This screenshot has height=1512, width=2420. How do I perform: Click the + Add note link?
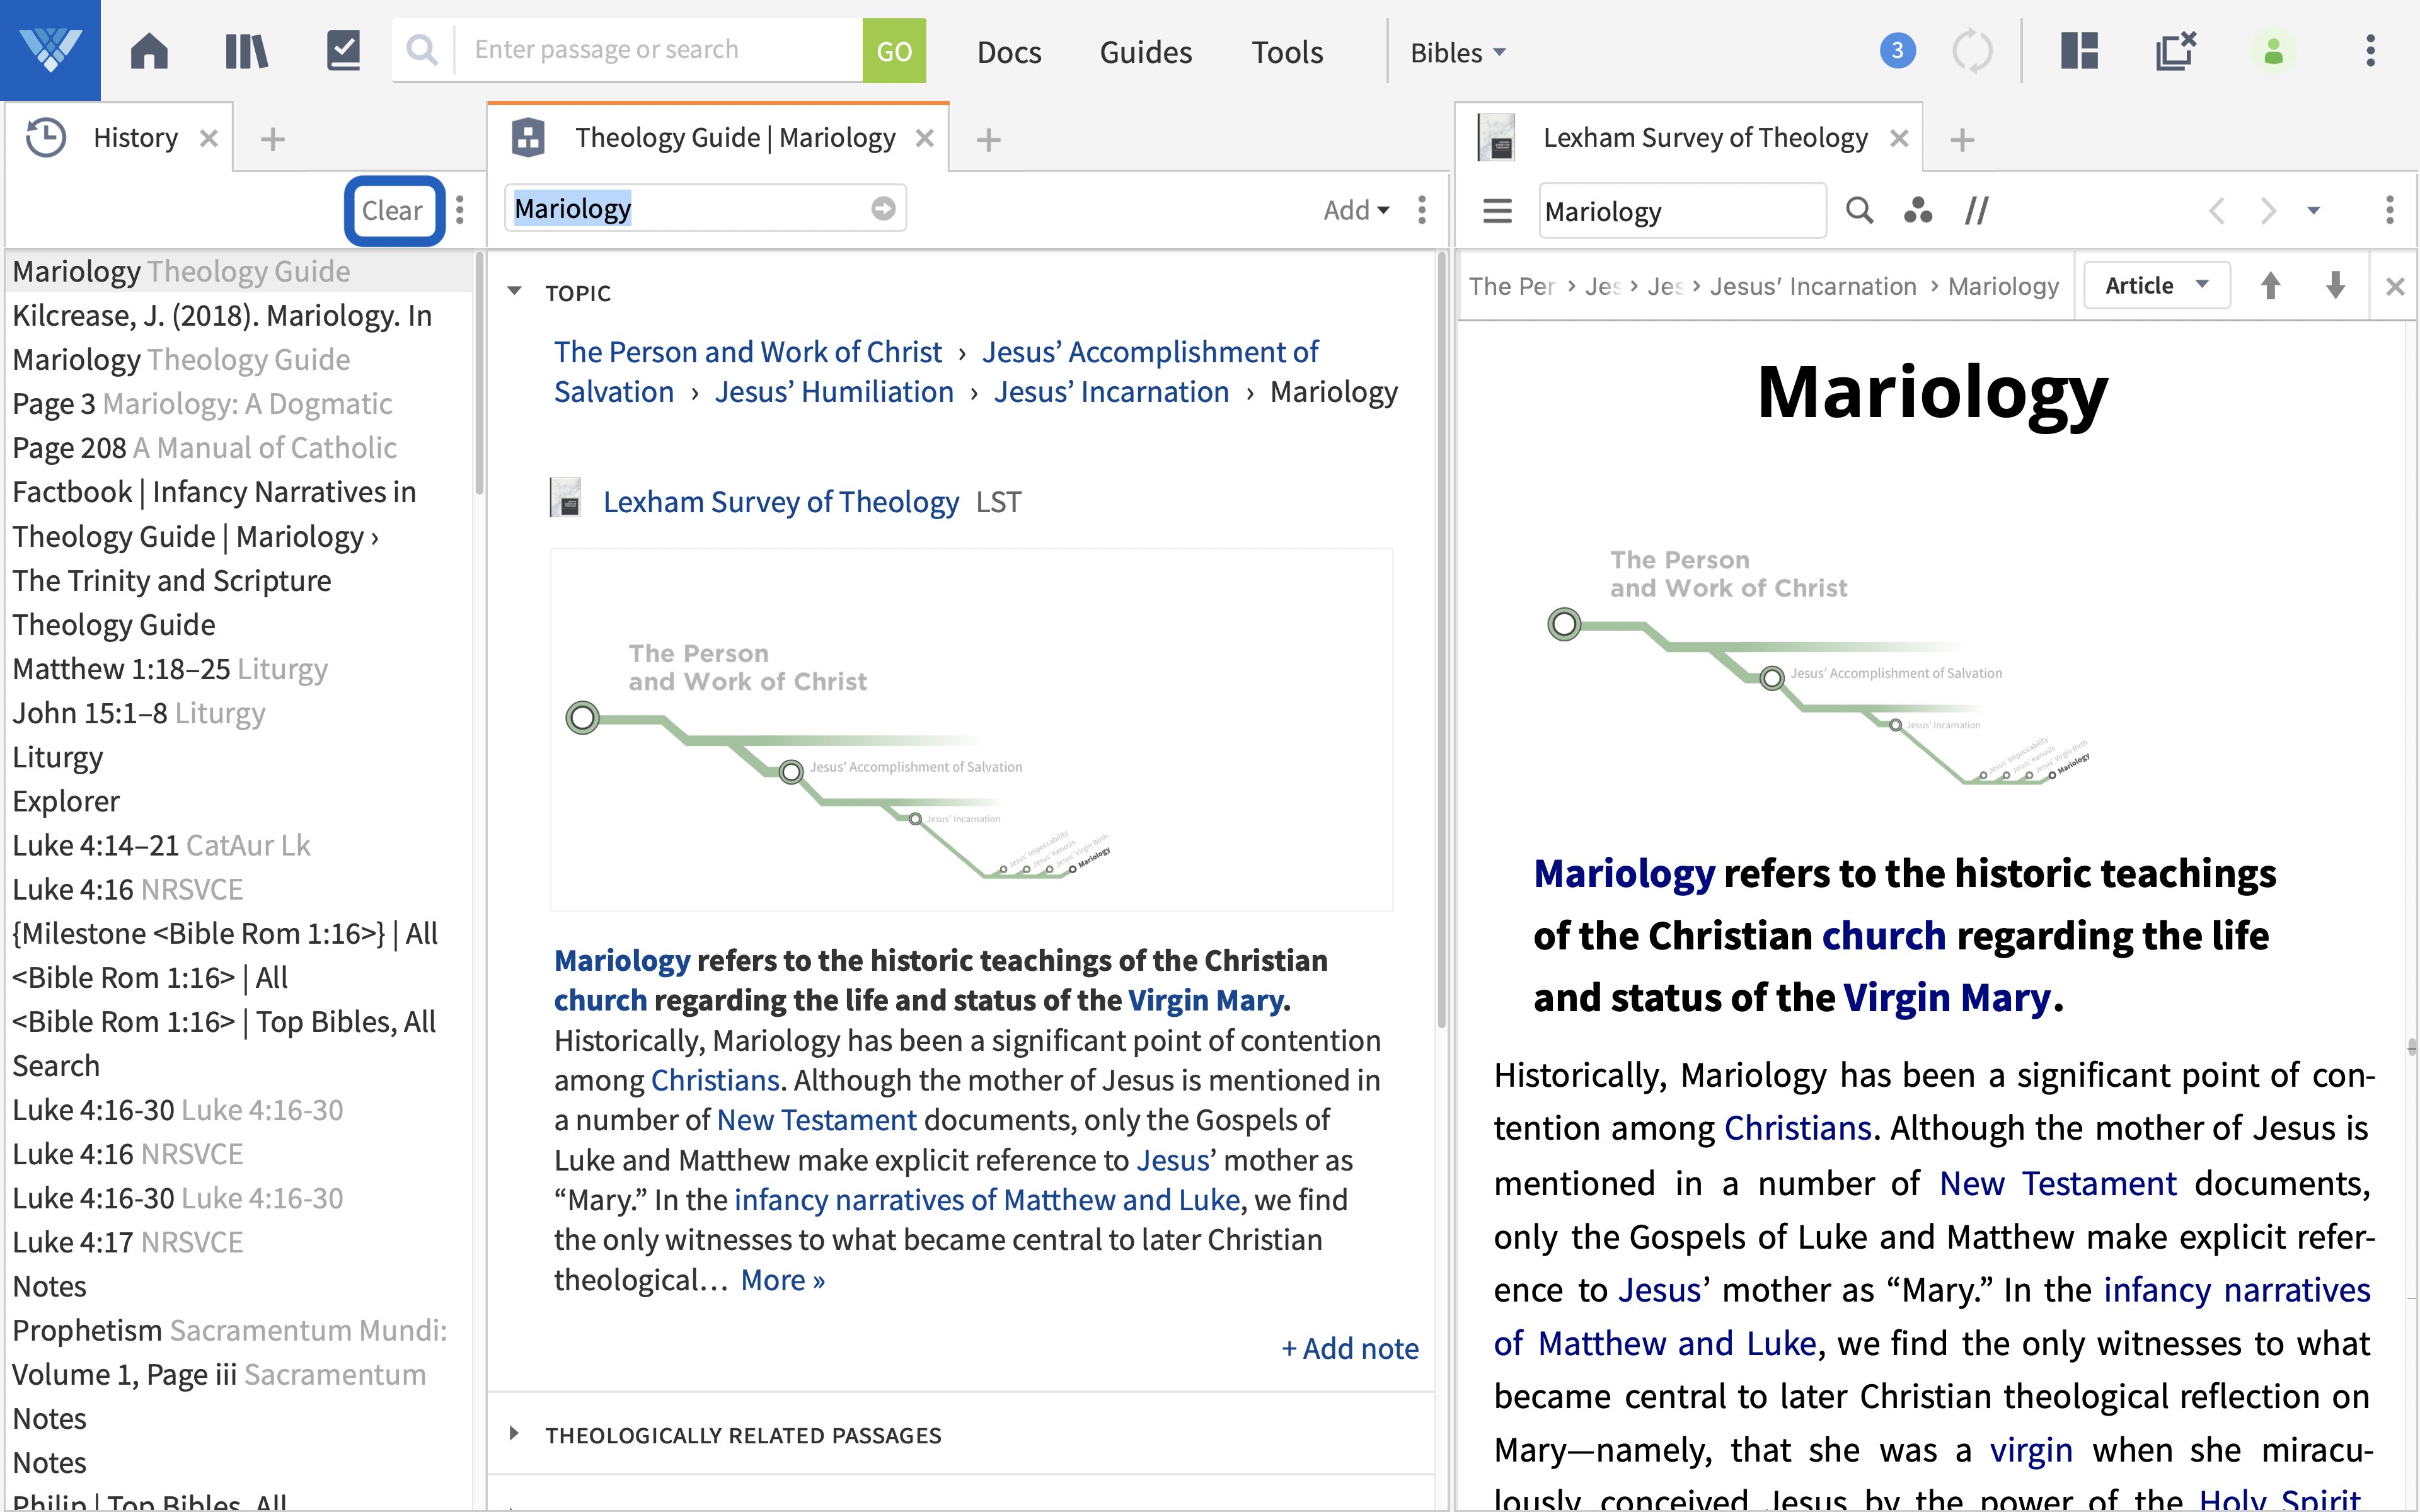point(1350,1348)
